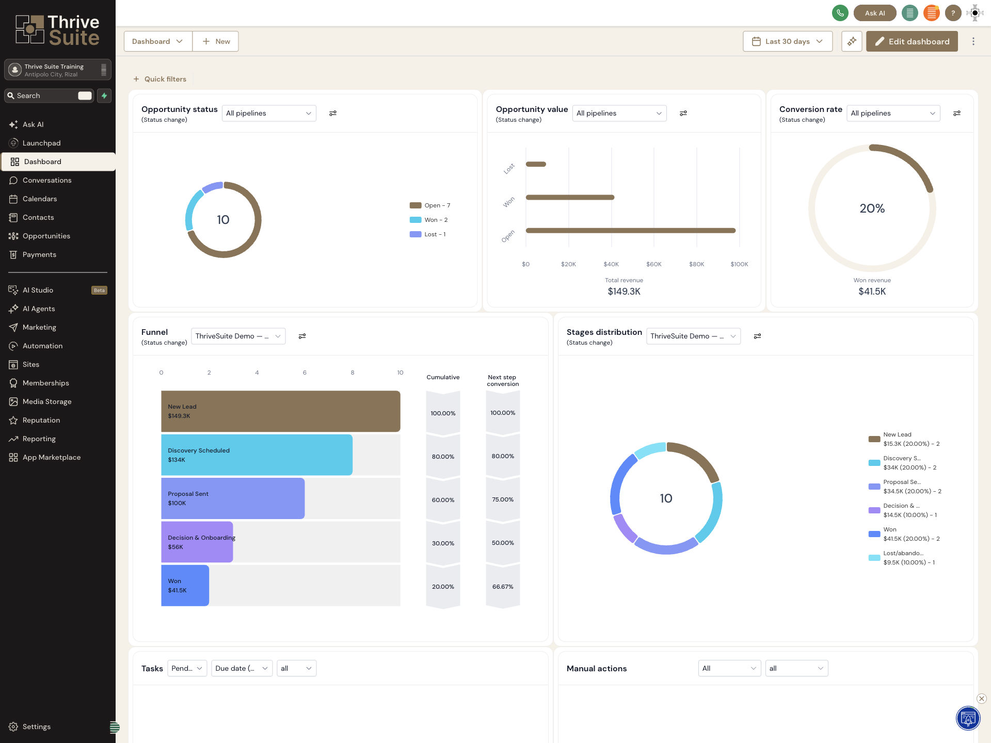Dismiss the chat widget with X

coord(982,699)
